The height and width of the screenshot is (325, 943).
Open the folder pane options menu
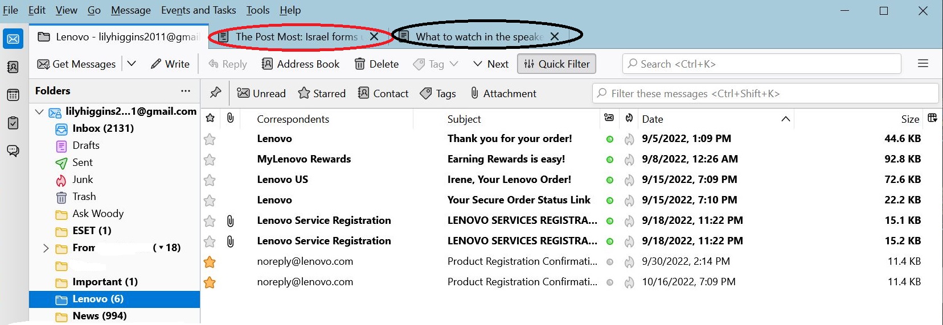[186, 91]
